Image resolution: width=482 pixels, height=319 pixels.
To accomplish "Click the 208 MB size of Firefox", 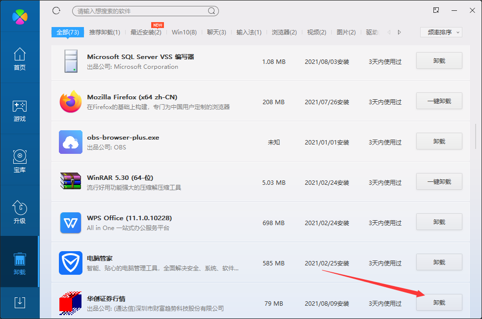I will (x=273, y=102).
